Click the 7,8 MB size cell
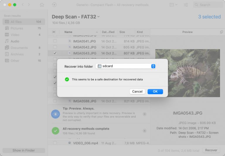Viewport: 225px width, 156px height. [129, 143]
